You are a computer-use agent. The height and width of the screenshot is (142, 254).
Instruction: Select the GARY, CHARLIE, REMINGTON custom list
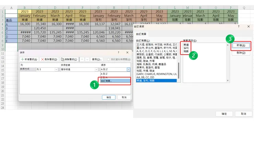[156, 74]
